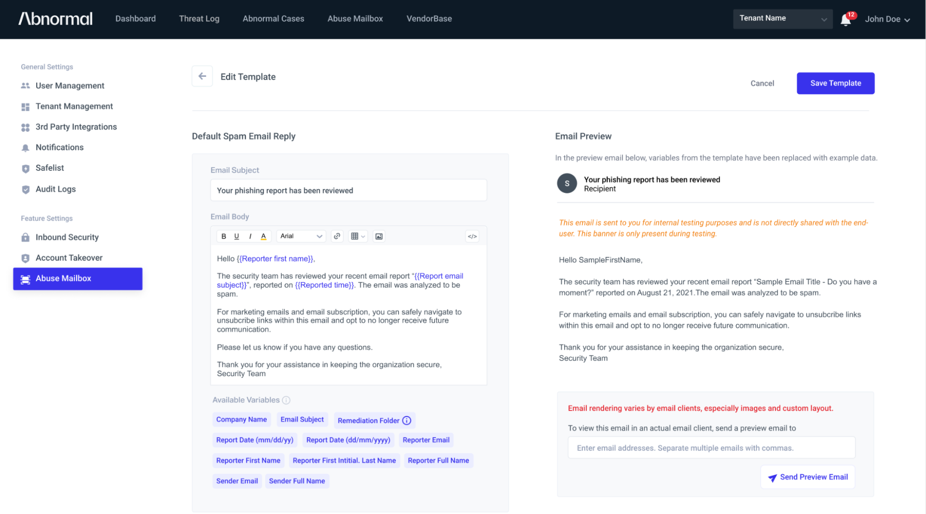Click the 3rd Party Integrations icon

[x=25, y=127]
